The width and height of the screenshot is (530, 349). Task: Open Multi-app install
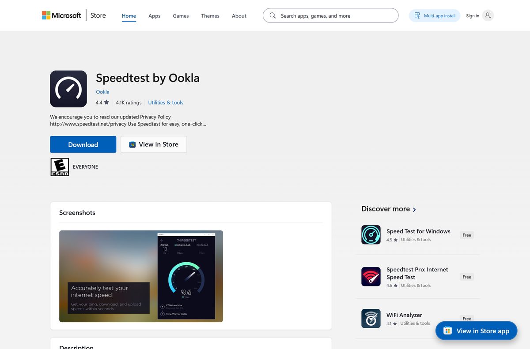coord(435,15)
